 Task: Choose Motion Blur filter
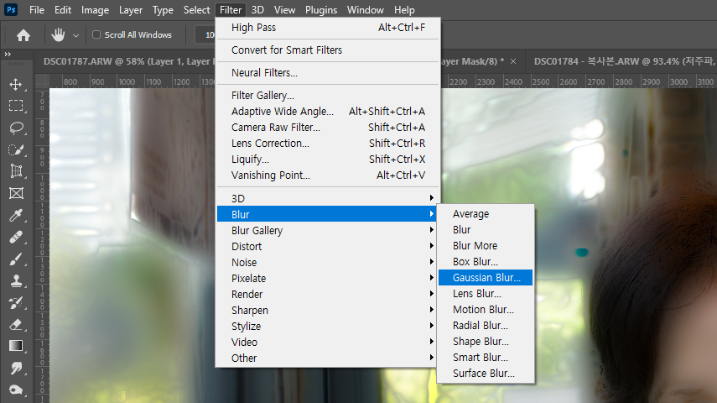pos(486,310)
